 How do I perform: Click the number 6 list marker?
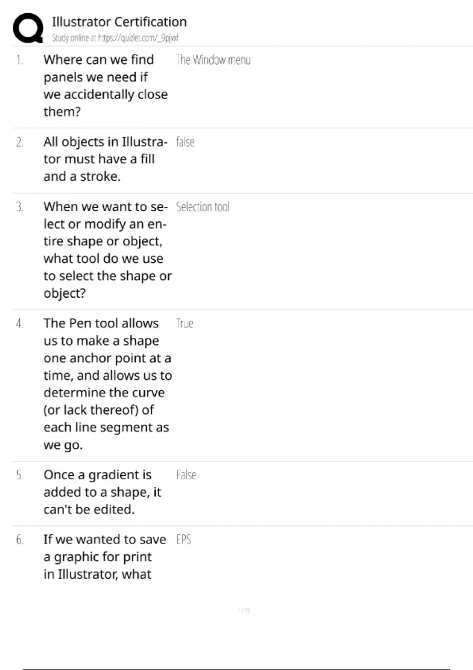(x=20, y=540)
